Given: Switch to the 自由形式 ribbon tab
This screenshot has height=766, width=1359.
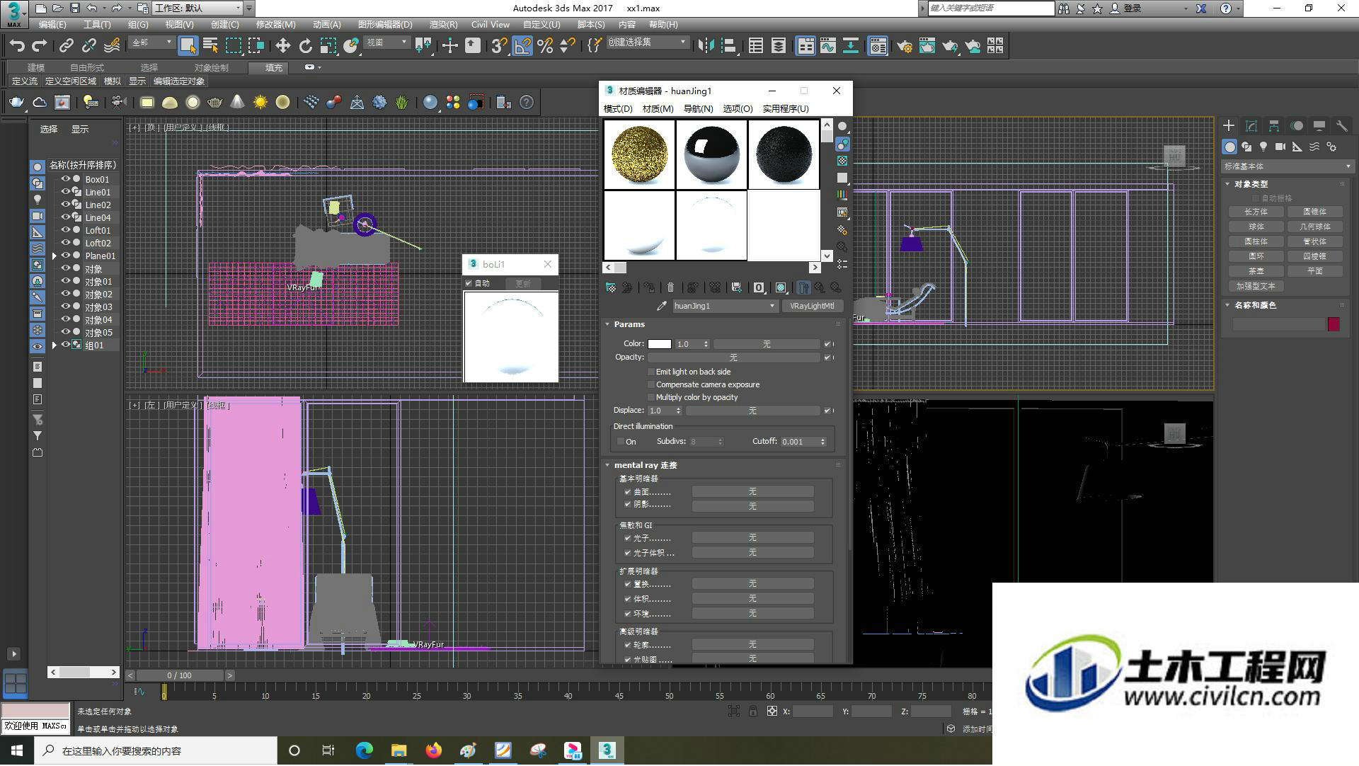Looking at the screenshot, I should click(87, 67).
